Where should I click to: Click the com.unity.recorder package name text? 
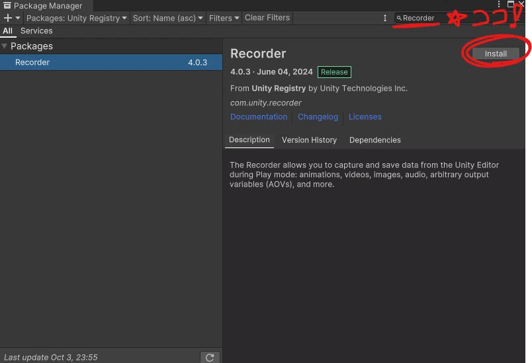[x=265, y=102]
